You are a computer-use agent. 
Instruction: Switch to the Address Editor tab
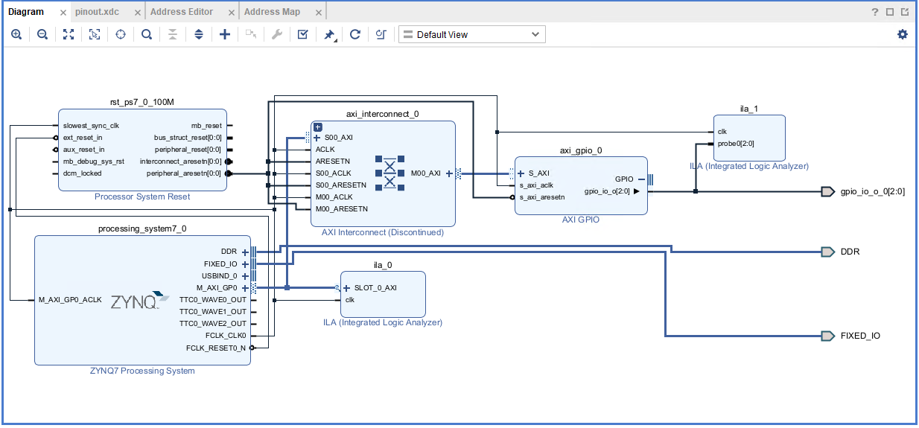(x=182, y=12)
